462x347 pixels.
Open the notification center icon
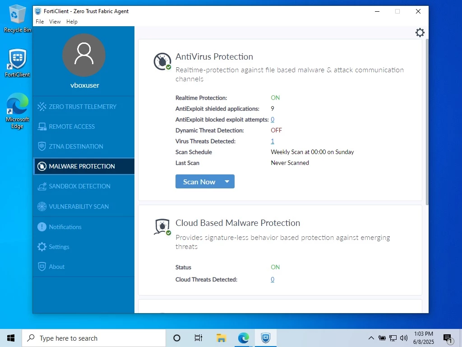(448, 338)
